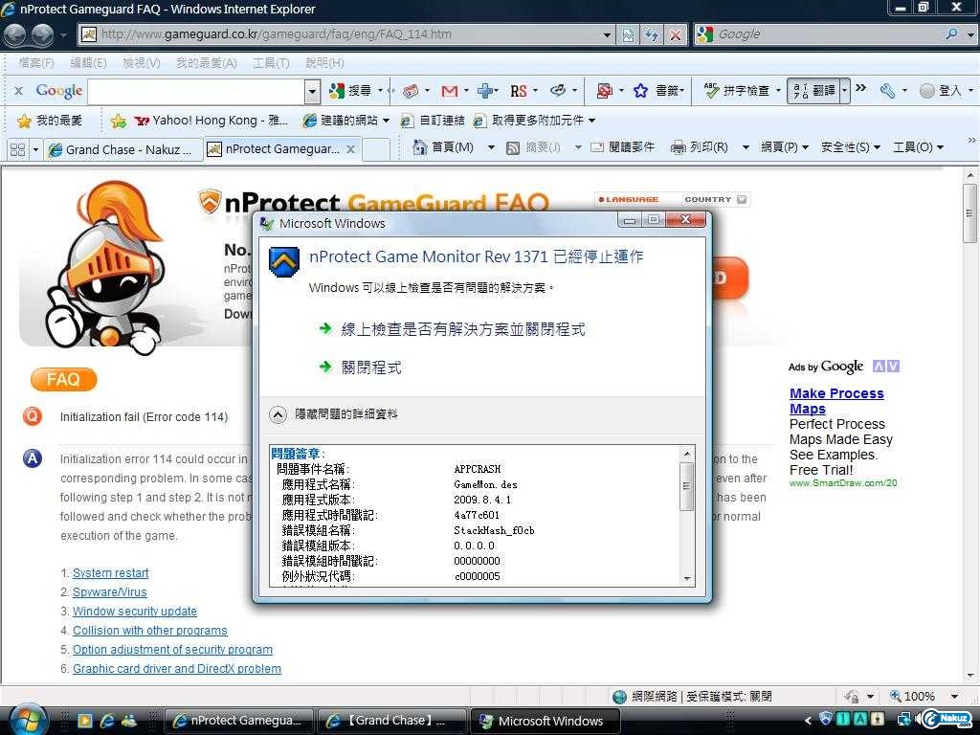980x735 pixels.
Task: Click the Print 列印 icon
Action: coord(679,147)
